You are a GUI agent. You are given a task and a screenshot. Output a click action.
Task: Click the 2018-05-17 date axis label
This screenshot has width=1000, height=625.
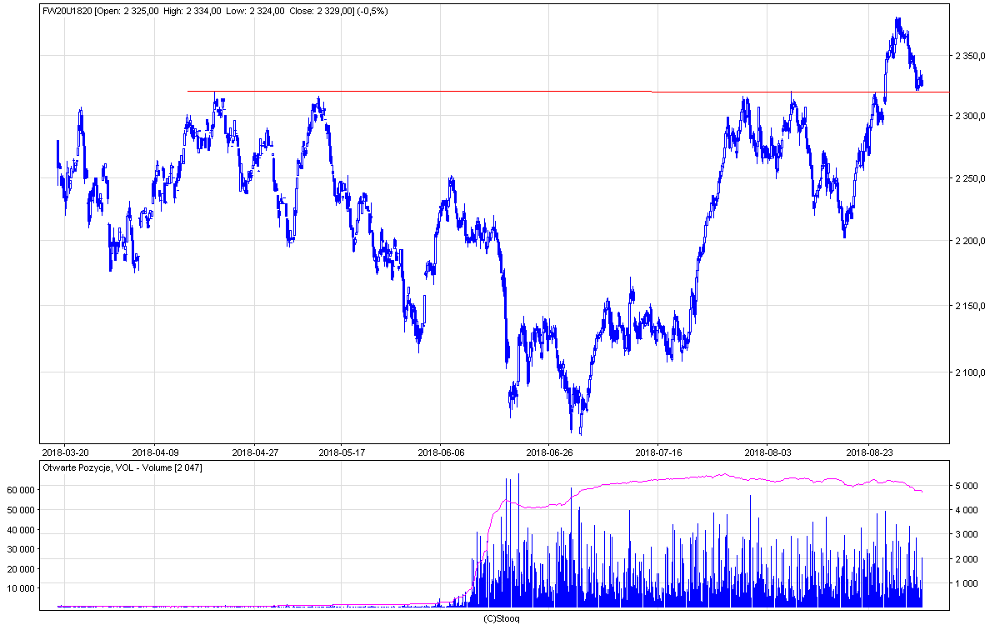point(342,452)
